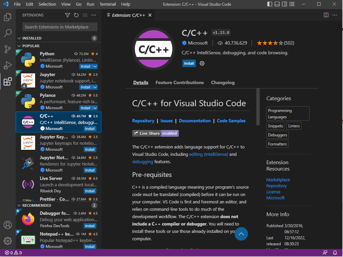The height and width of the screenshot is (257, 343).
Task: Open Jupyter install dropdown arrow
Action: click(x=95, y=87)
